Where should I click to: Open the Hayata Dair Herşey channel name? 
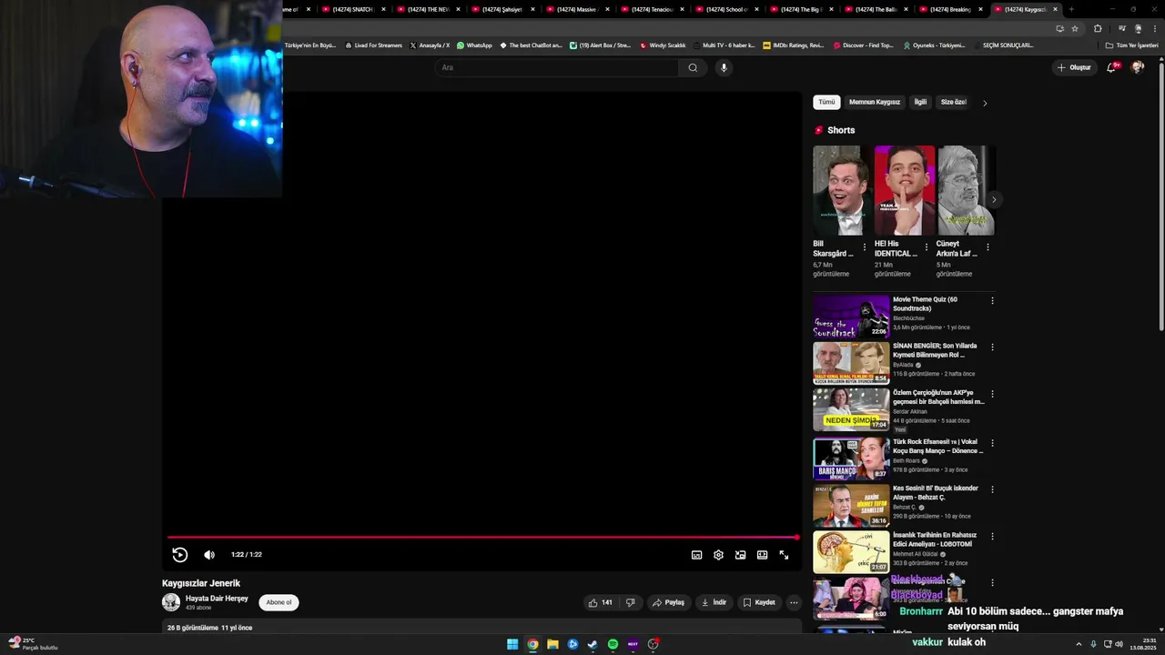(x=217, y=599)
